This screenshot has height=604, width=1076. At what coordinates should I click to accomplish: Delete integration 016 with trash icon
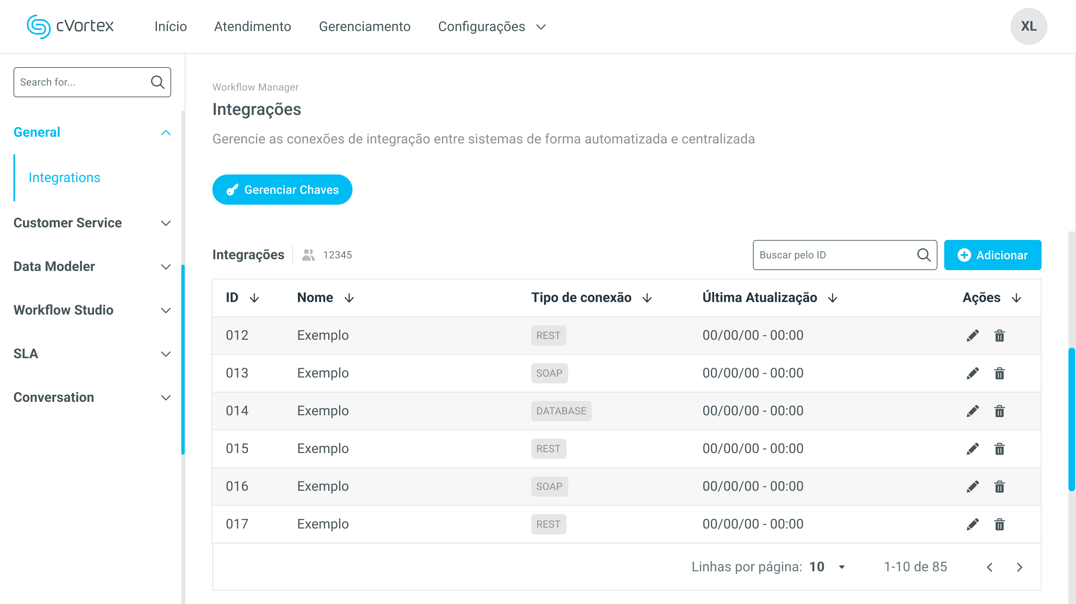pyautogui.click(x=1000, y=487)
